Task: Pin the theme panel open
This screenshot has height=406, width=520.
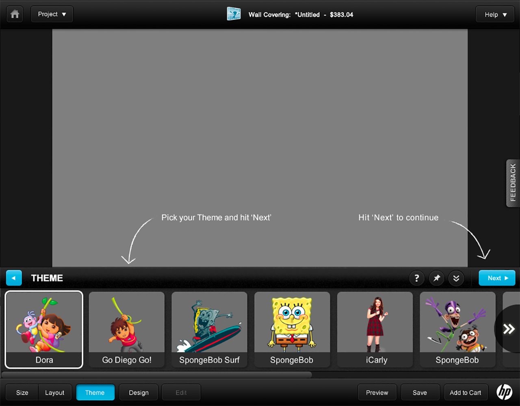Action: pyautogui.click(x=437, y=278)
